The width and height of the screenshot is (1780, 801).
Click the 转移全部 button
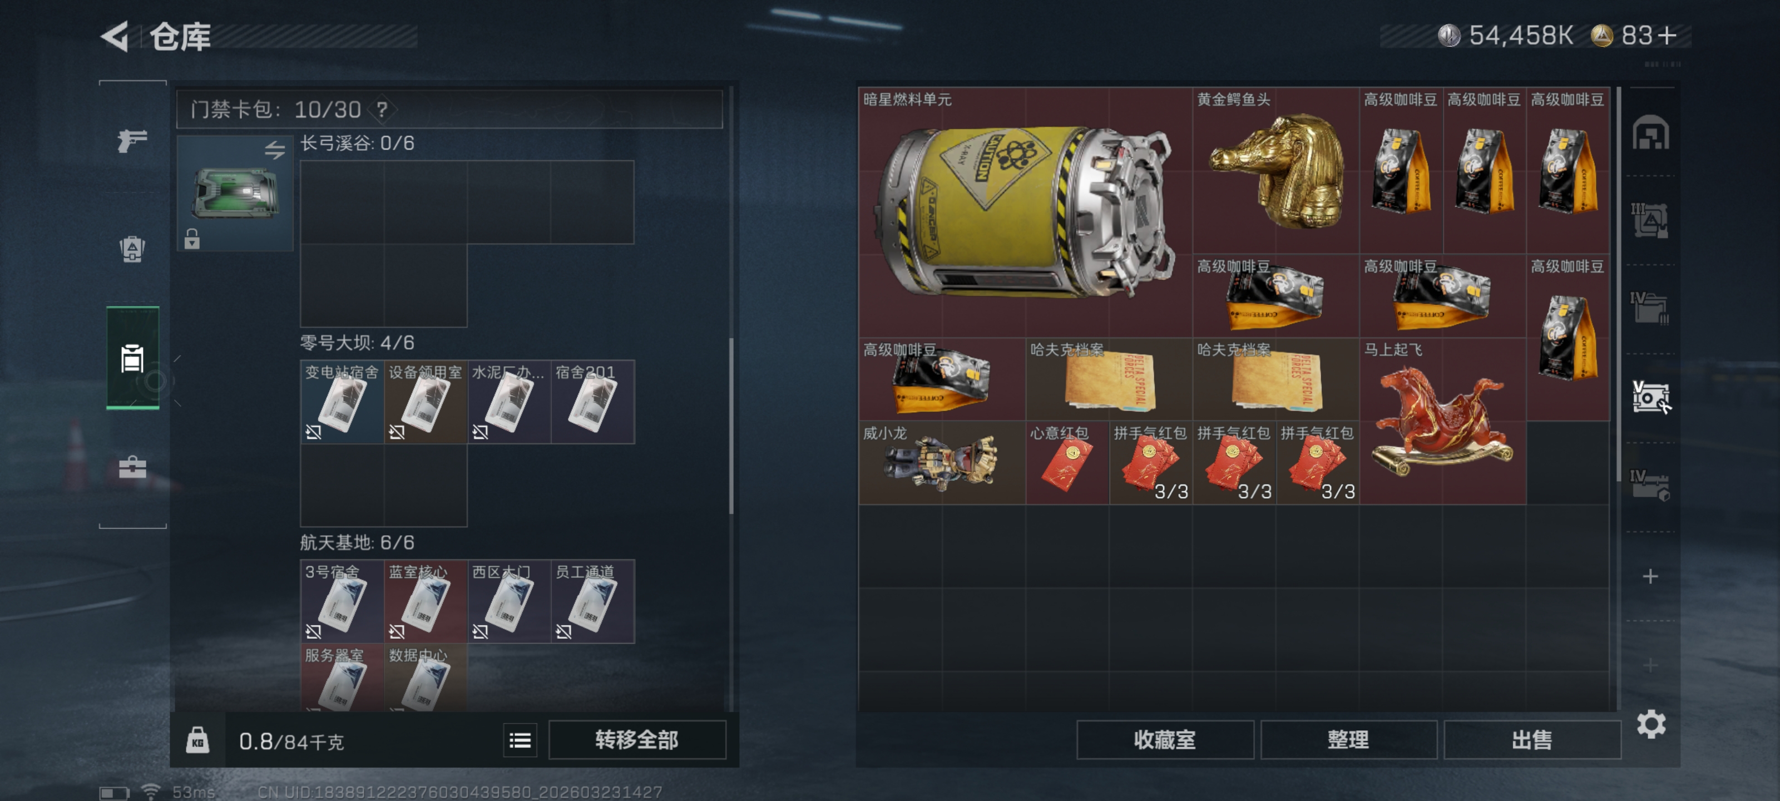(636, 740)
